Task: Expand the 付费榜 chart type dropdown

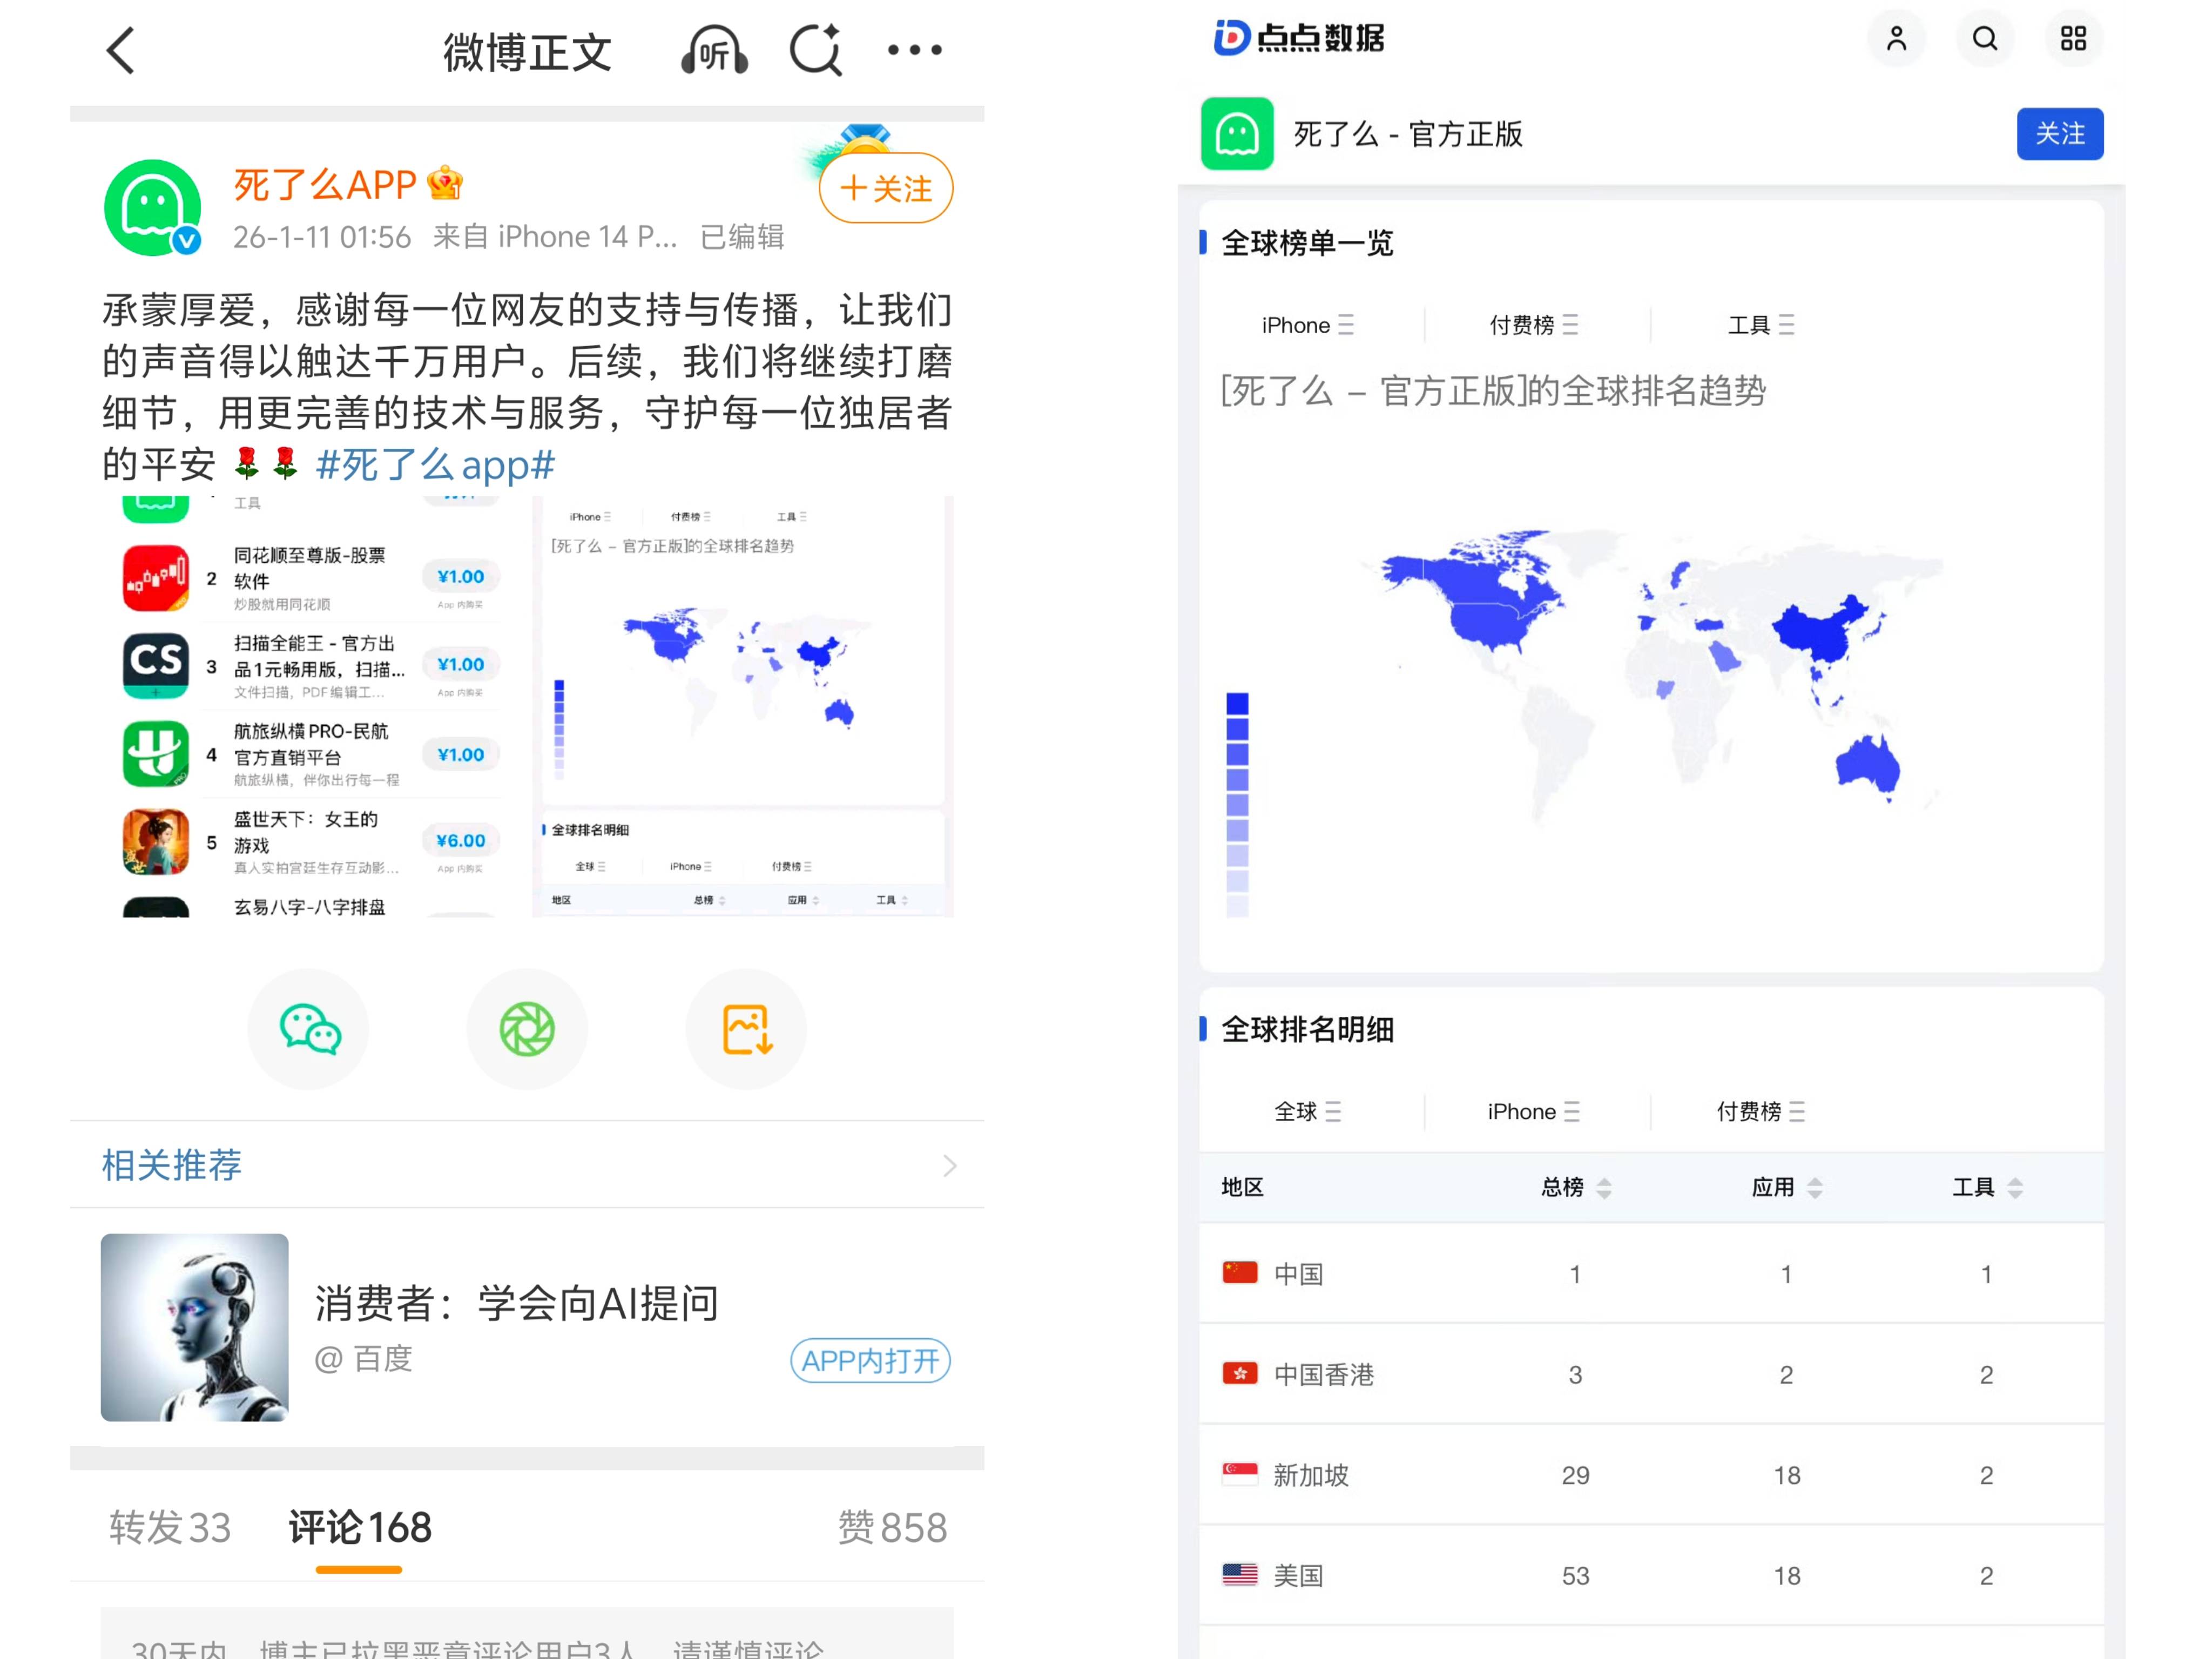Action: click(1533, 325)
